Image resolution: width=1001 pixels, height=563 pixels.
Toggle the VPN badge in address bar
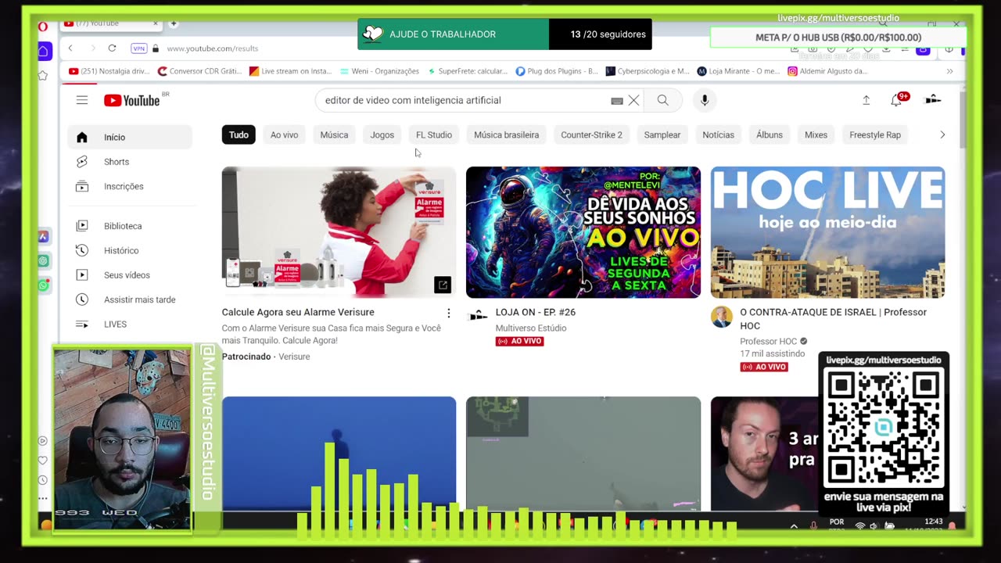(139, 48)
